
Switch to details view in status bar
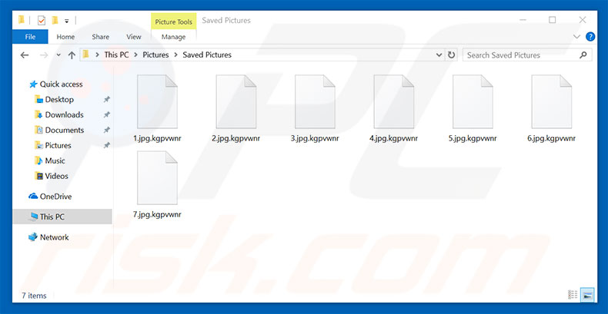click(x=573, y=295)
